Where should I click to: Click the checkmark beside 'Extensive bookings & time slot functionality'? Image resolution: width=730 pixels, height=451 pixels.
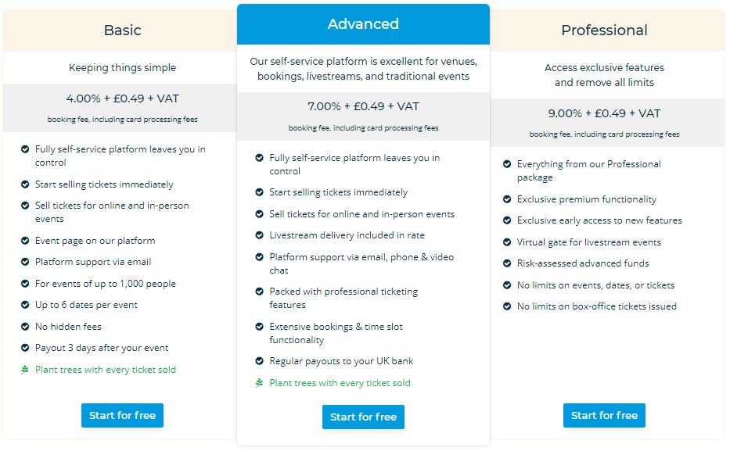click(x=259, y=328)
